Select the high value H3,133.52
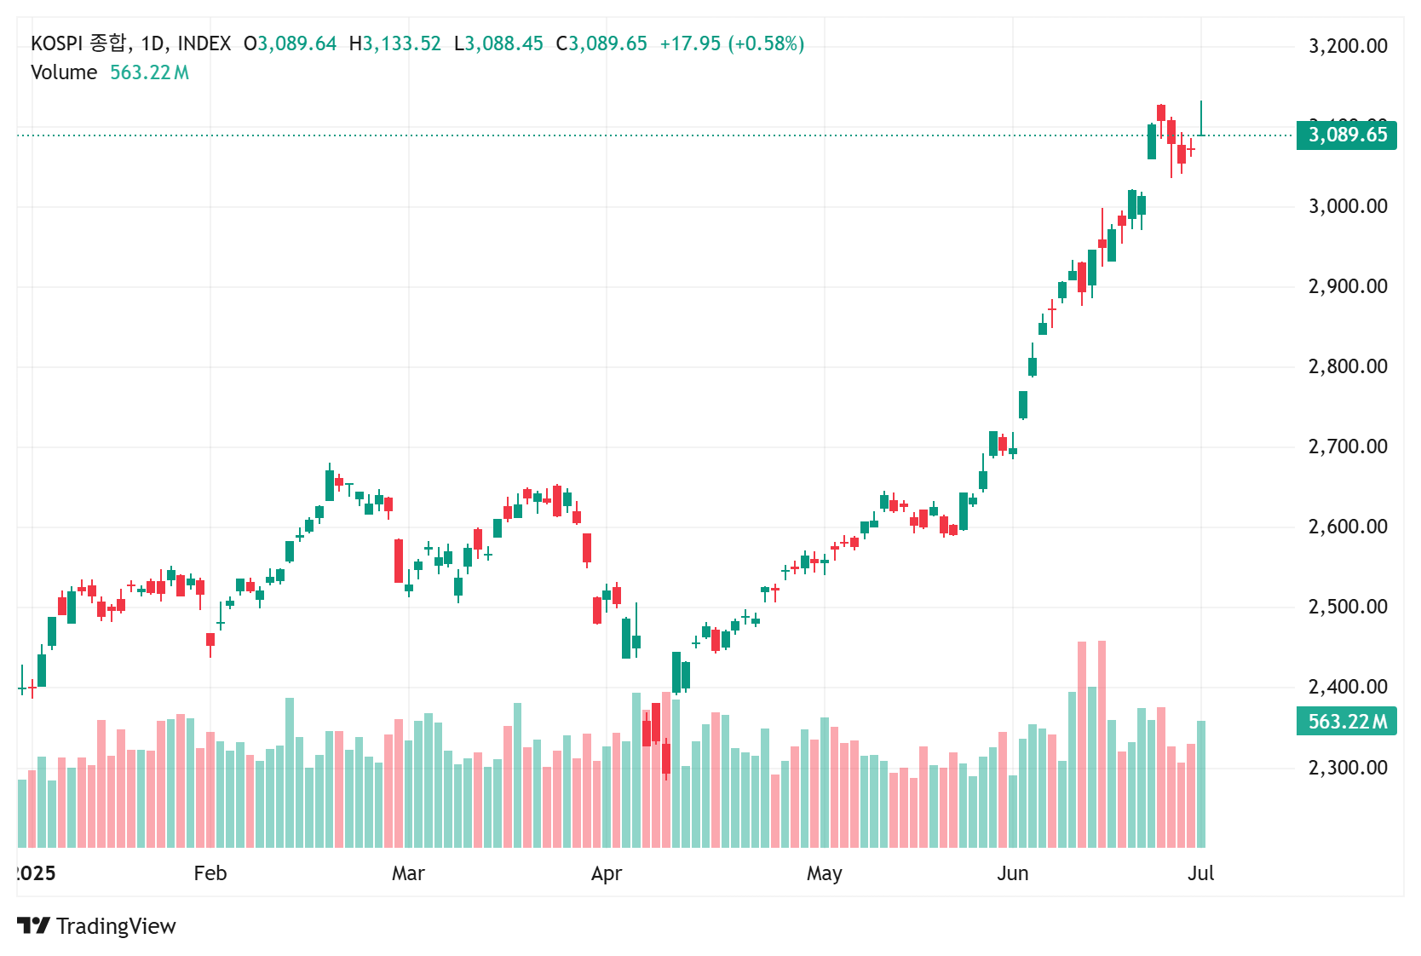 point(395,43)
